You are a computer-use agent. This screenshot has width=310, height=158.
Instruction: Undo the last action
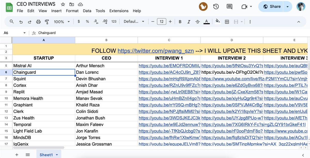pos(21,22)
